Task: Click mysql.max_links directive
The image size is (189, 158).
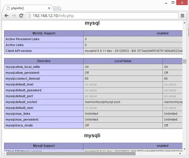Action: tap(18, 114)
